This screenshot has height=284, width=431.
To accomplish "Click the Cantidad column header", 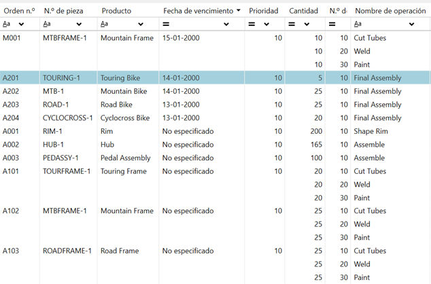I will (x=303, y=11).
